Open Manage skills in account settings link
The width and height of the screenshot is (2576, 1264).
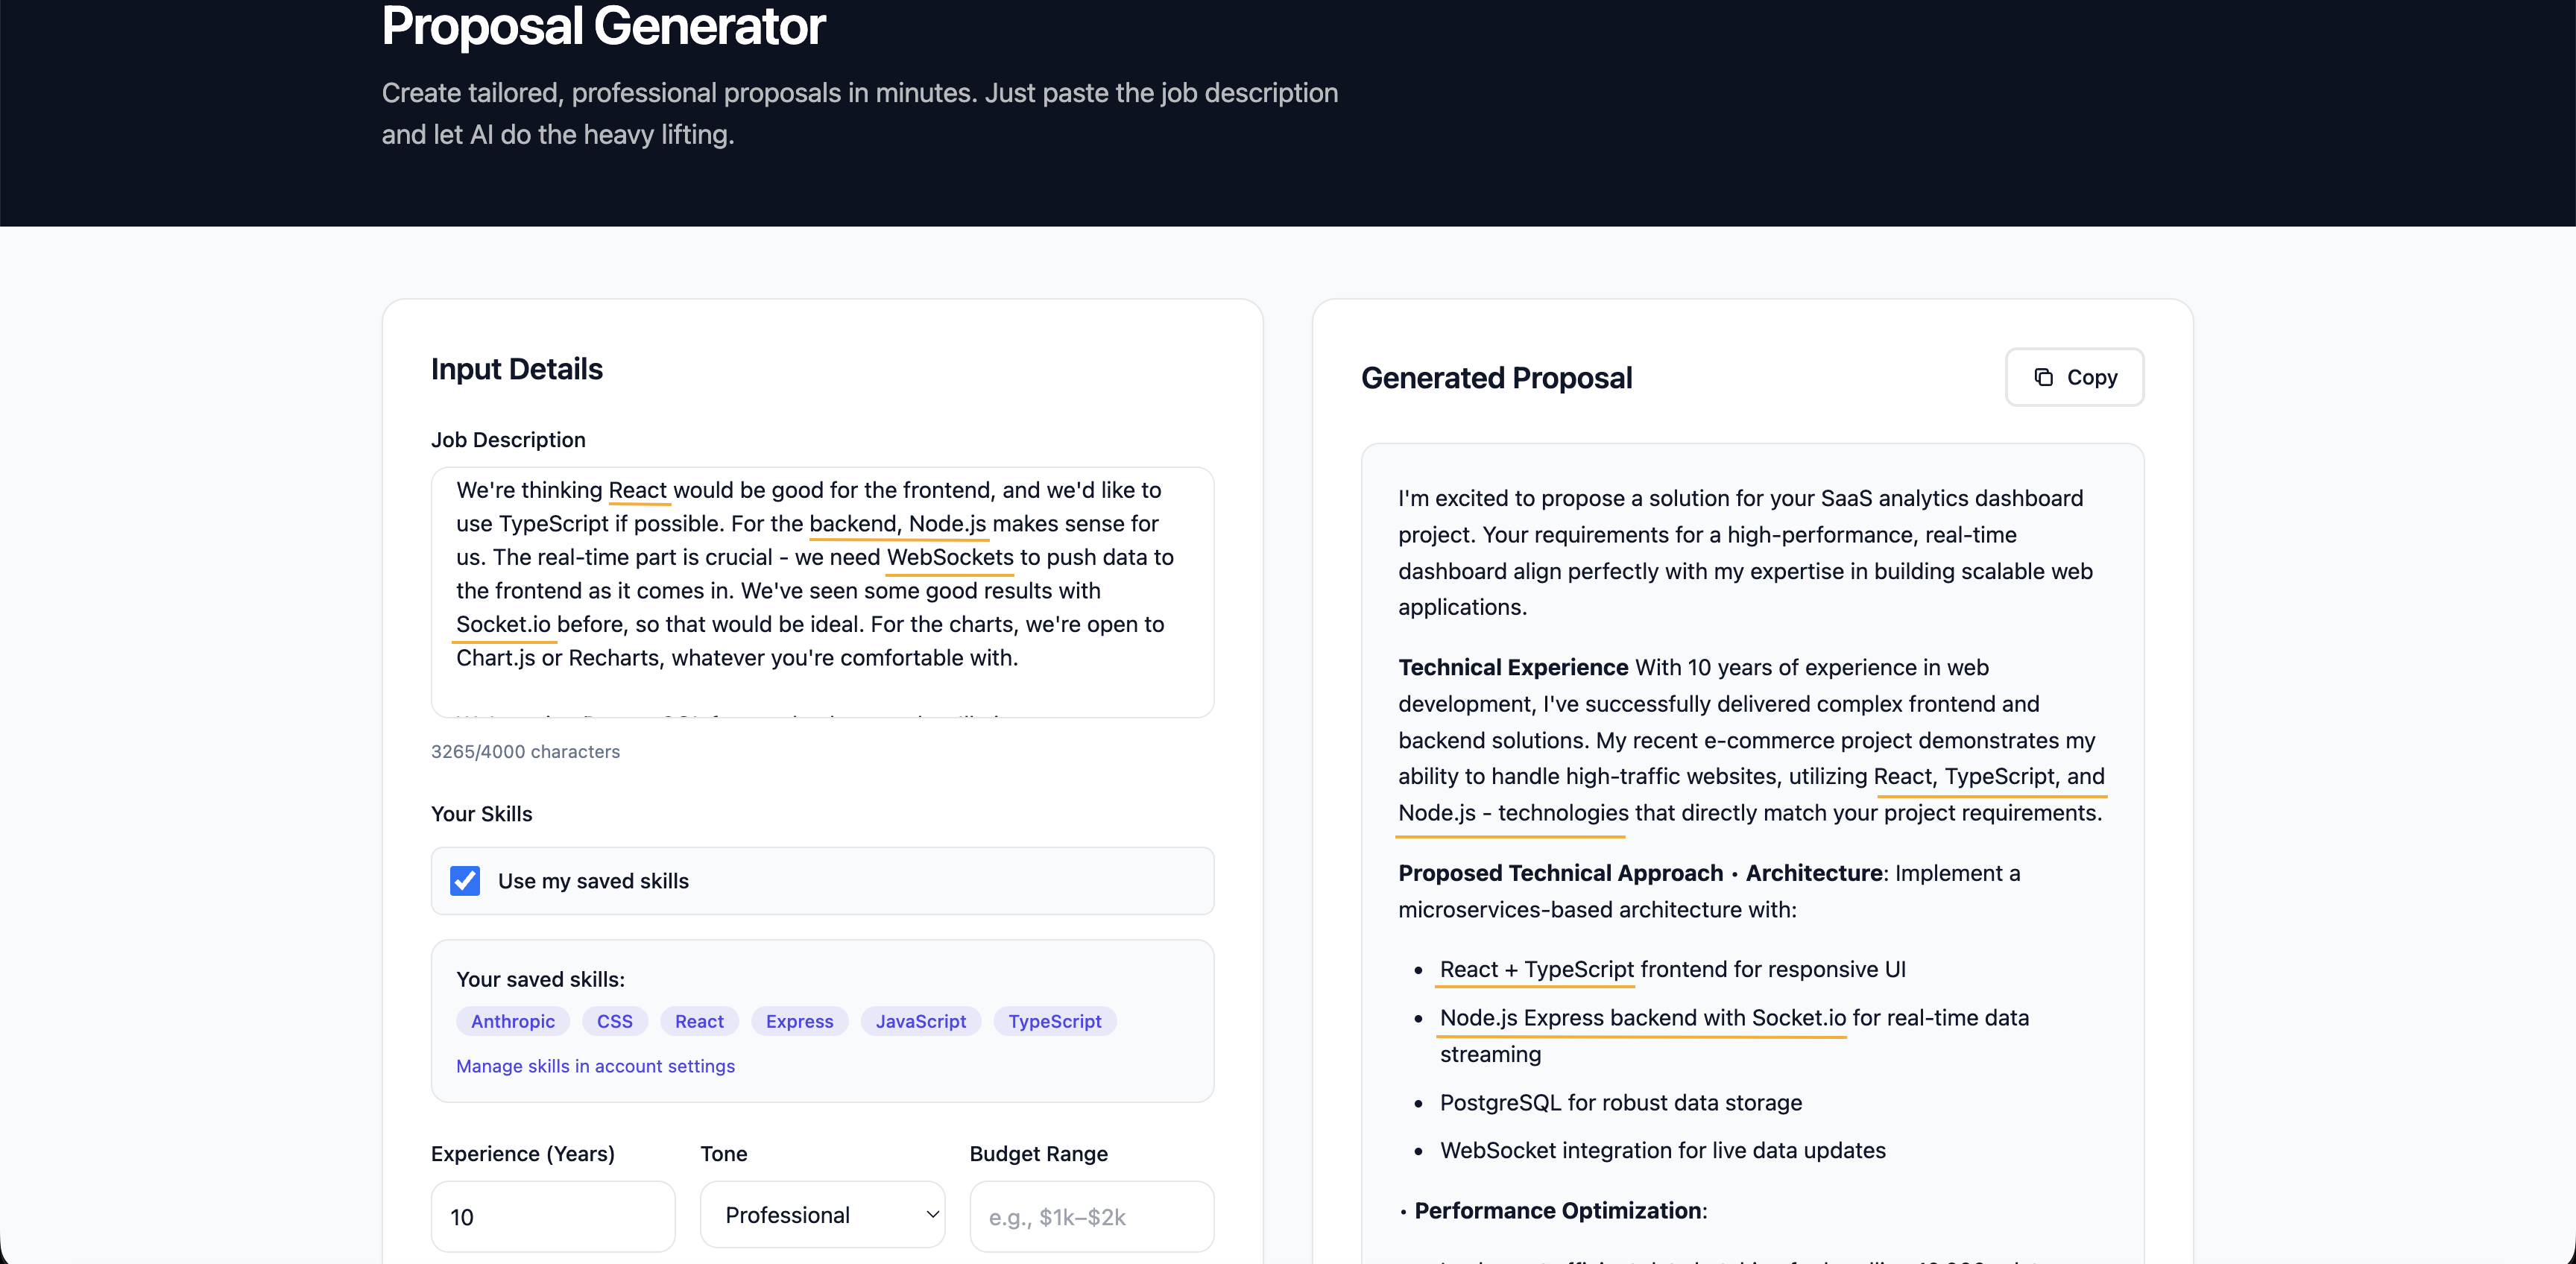[595, 1066]
